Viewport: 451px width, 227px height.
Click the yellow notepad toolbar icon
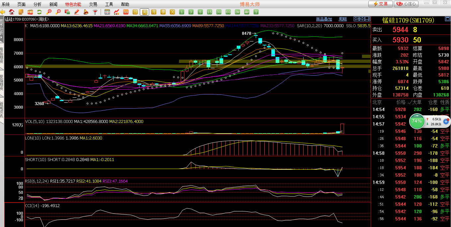21,12
